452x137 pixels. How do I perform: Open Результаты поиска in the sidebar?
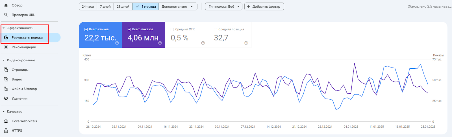(27, 38)
